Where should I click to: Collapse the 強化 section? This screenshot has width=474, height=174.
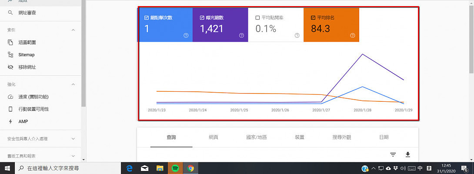[73, 84]
